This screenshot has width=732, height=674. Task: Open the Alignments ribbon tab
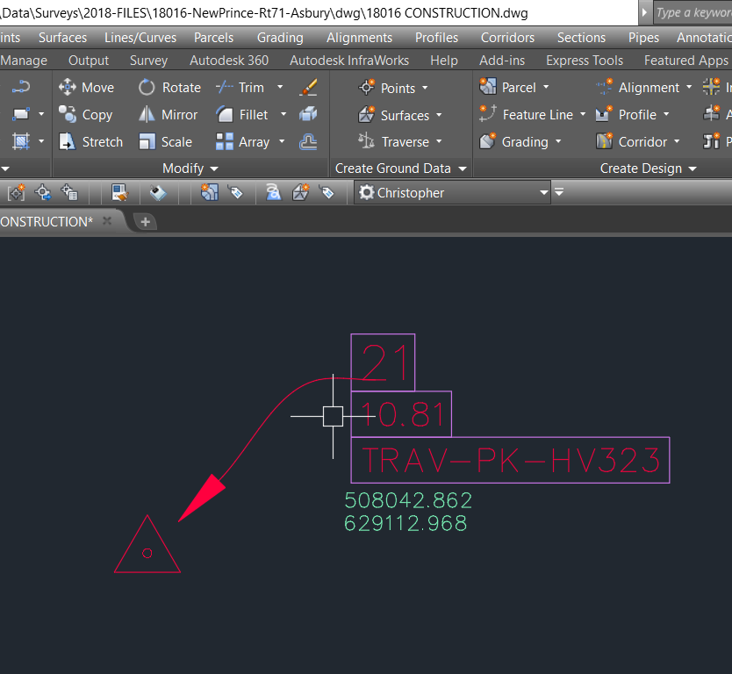[x=360, y=38]
